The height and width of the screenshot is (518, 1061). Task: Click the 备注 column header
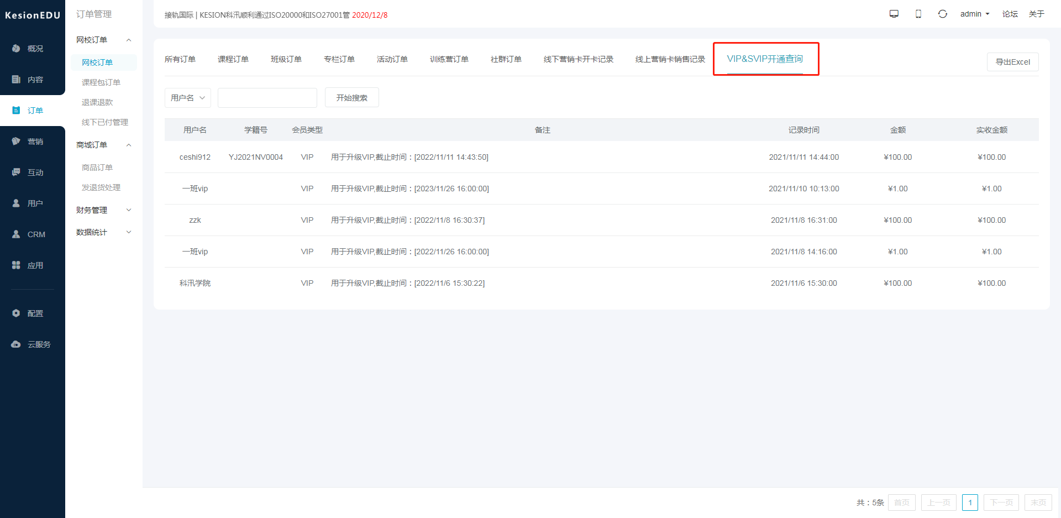coord(543,130)
